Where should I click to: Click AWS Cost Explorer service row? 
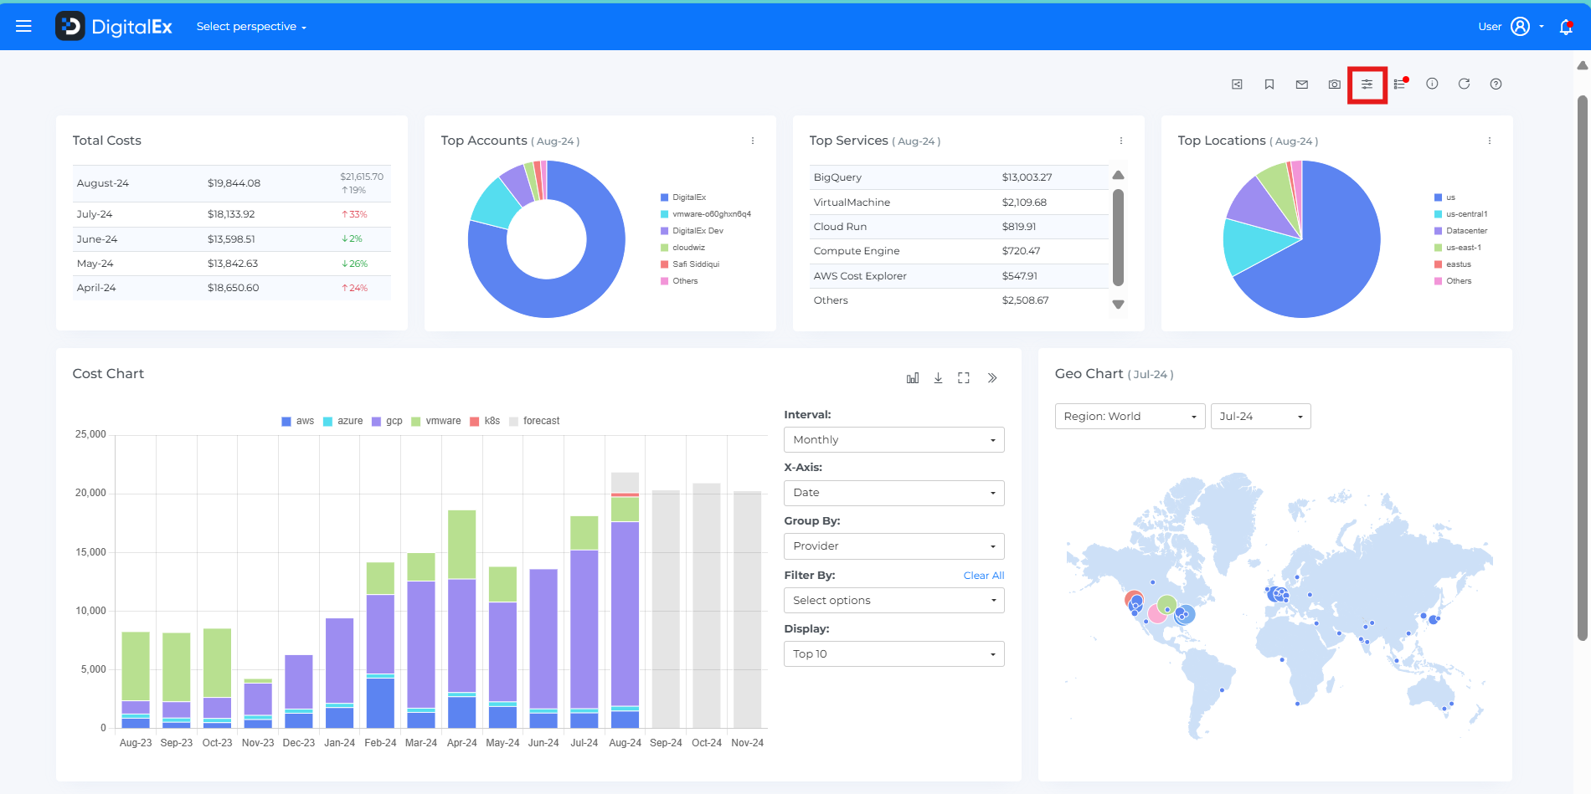pos(959,276)
